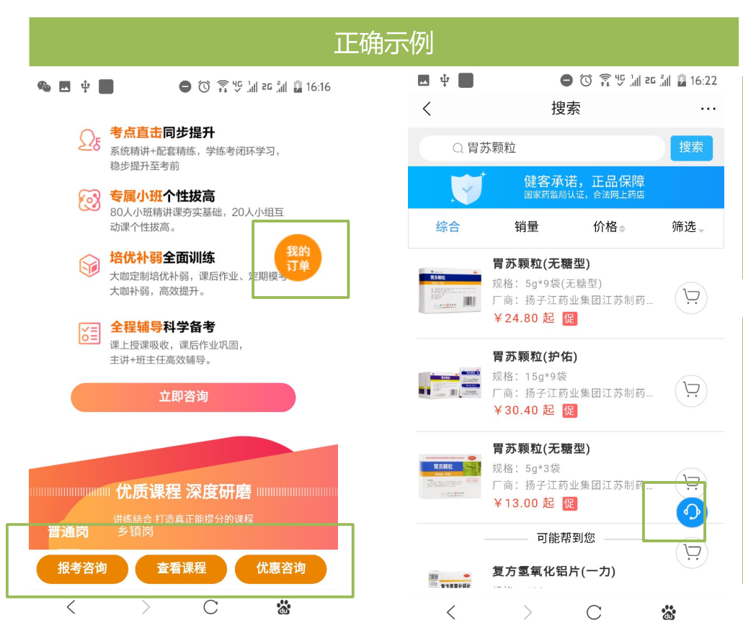743x628 pixels.
Task: Expand the 筛选 filter options
Action: [688, 227]
